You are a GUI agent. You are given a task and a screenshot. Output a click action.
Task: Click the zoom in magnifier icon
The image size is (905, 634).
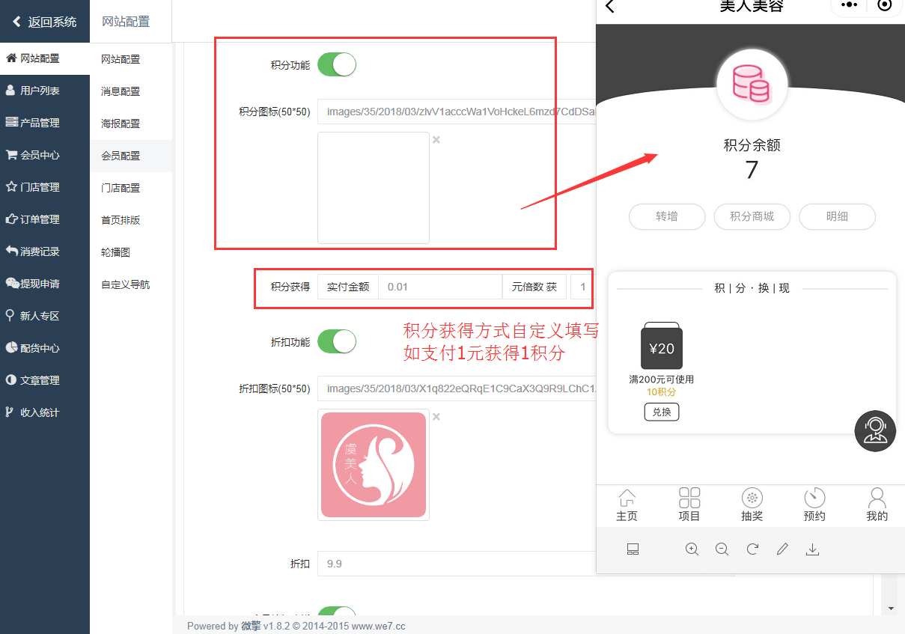point(692,549)
